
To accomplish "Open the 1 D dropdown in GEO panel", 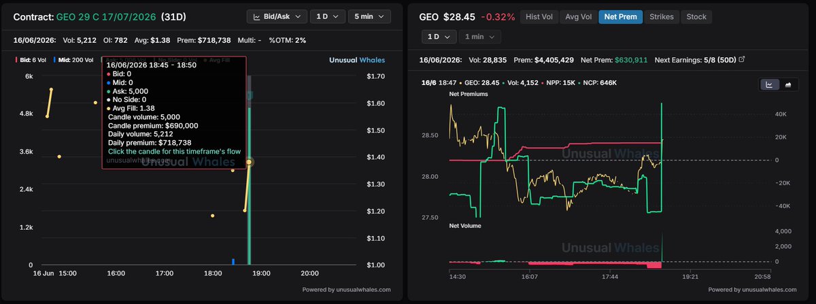I will click(438, 37).
